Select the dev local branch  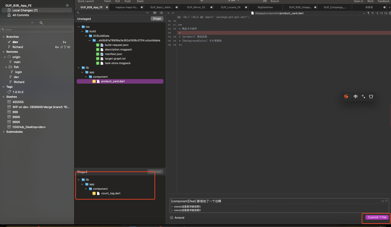[15, 42]
